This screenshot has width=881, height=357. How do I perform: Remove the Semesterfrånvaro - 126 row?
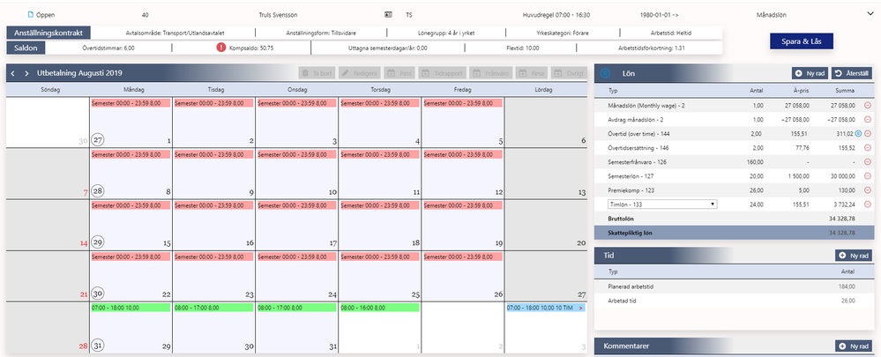pos(867,161)
